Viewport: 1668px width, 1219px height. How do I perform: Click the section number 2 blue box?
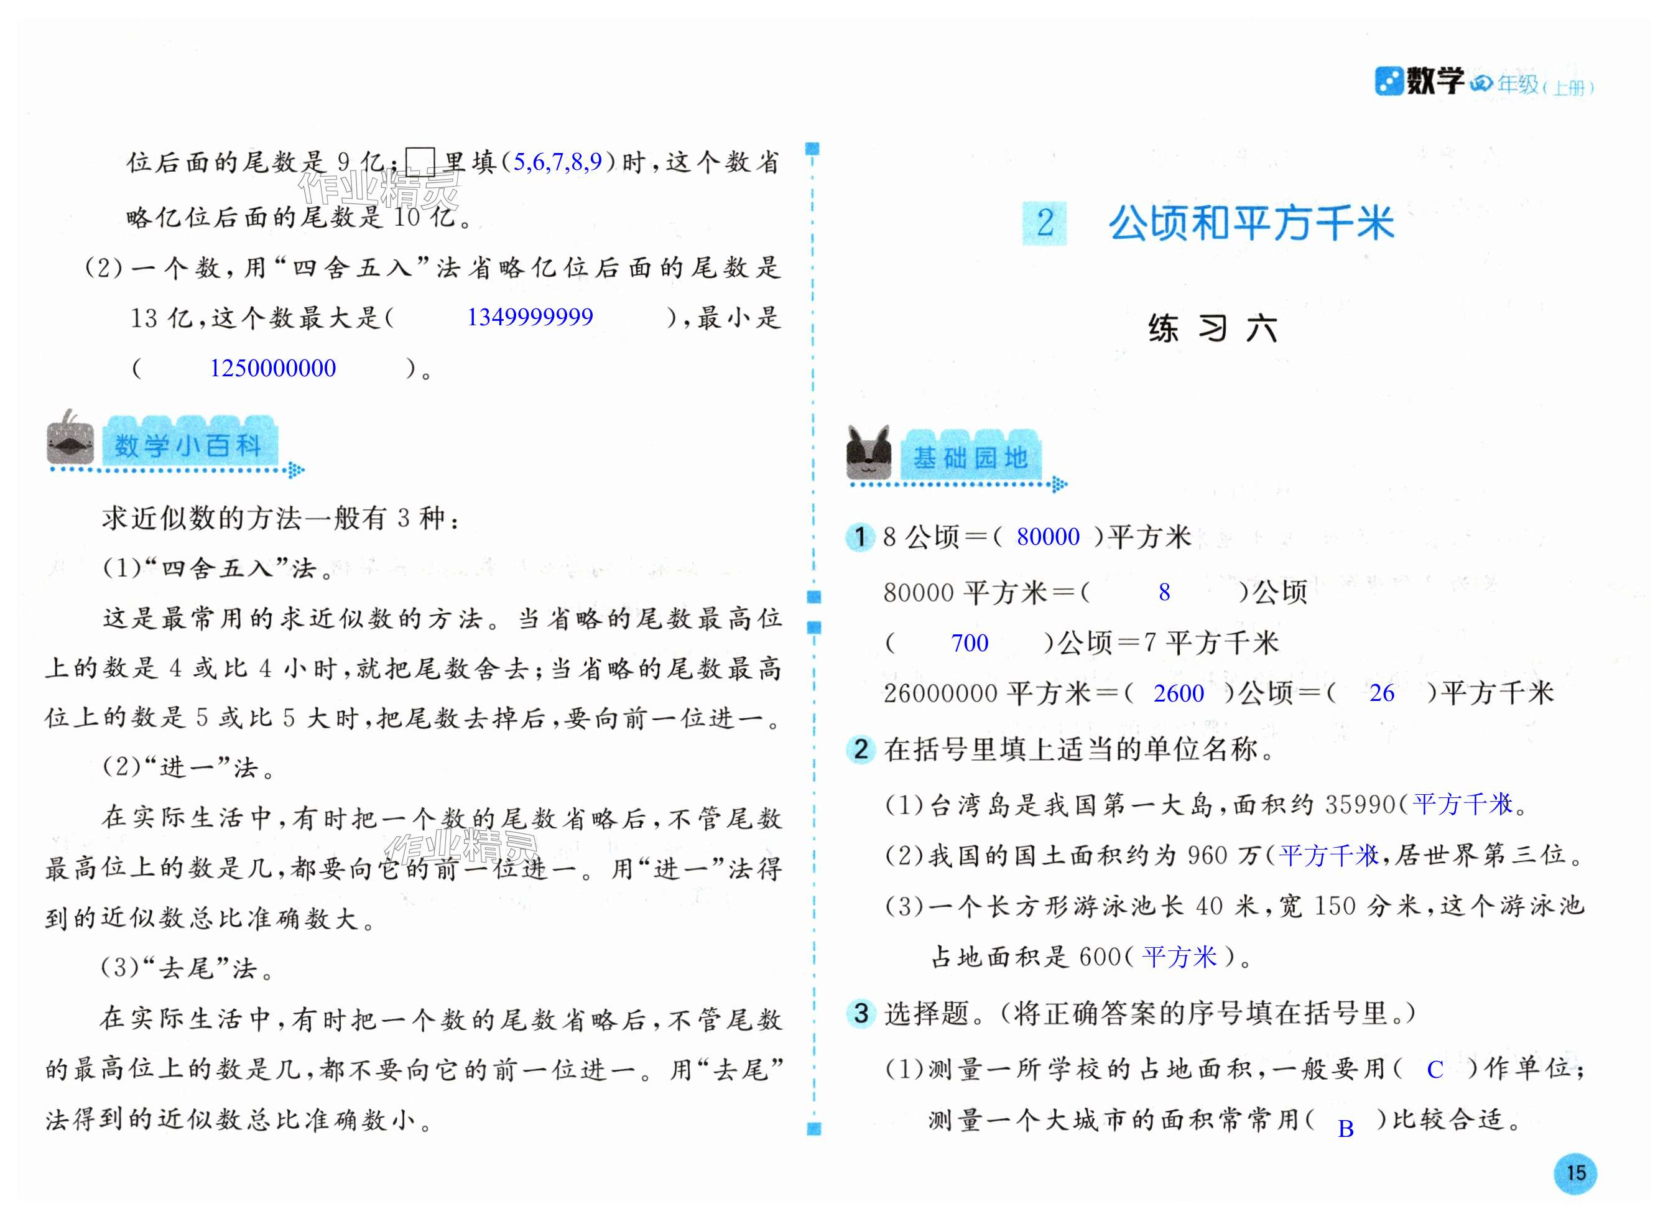1044,223
